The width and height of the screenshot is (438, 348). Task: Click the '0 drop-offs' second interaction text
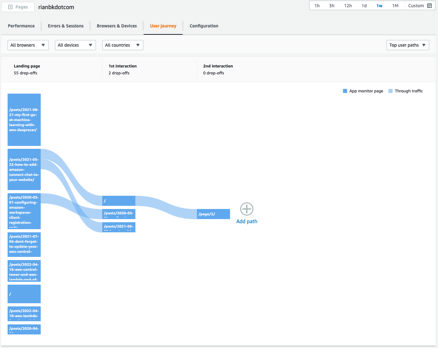coord(214,73)
